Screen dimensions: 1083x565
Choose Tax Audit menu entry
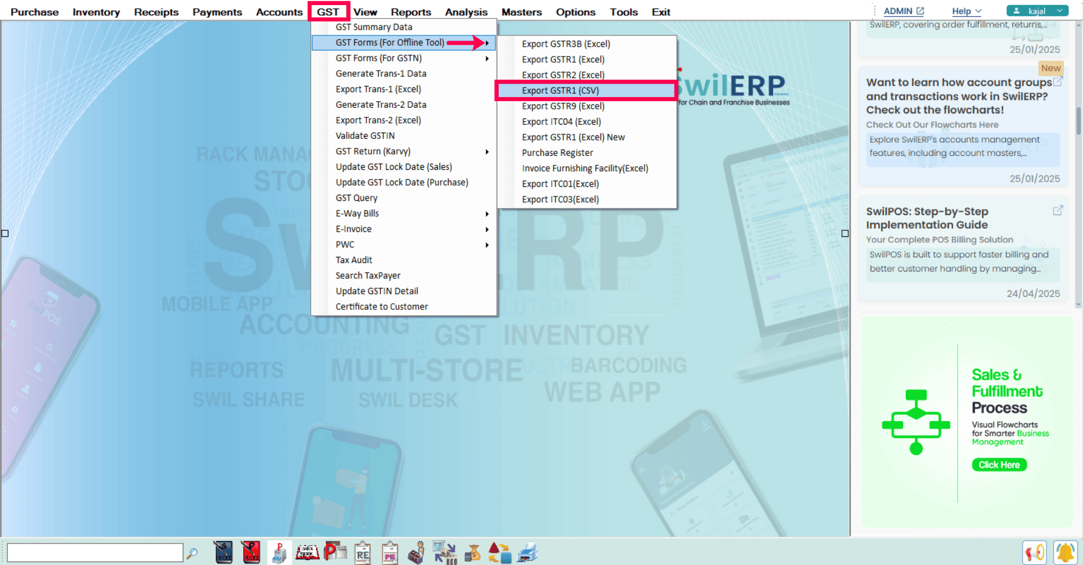[404, 260]
